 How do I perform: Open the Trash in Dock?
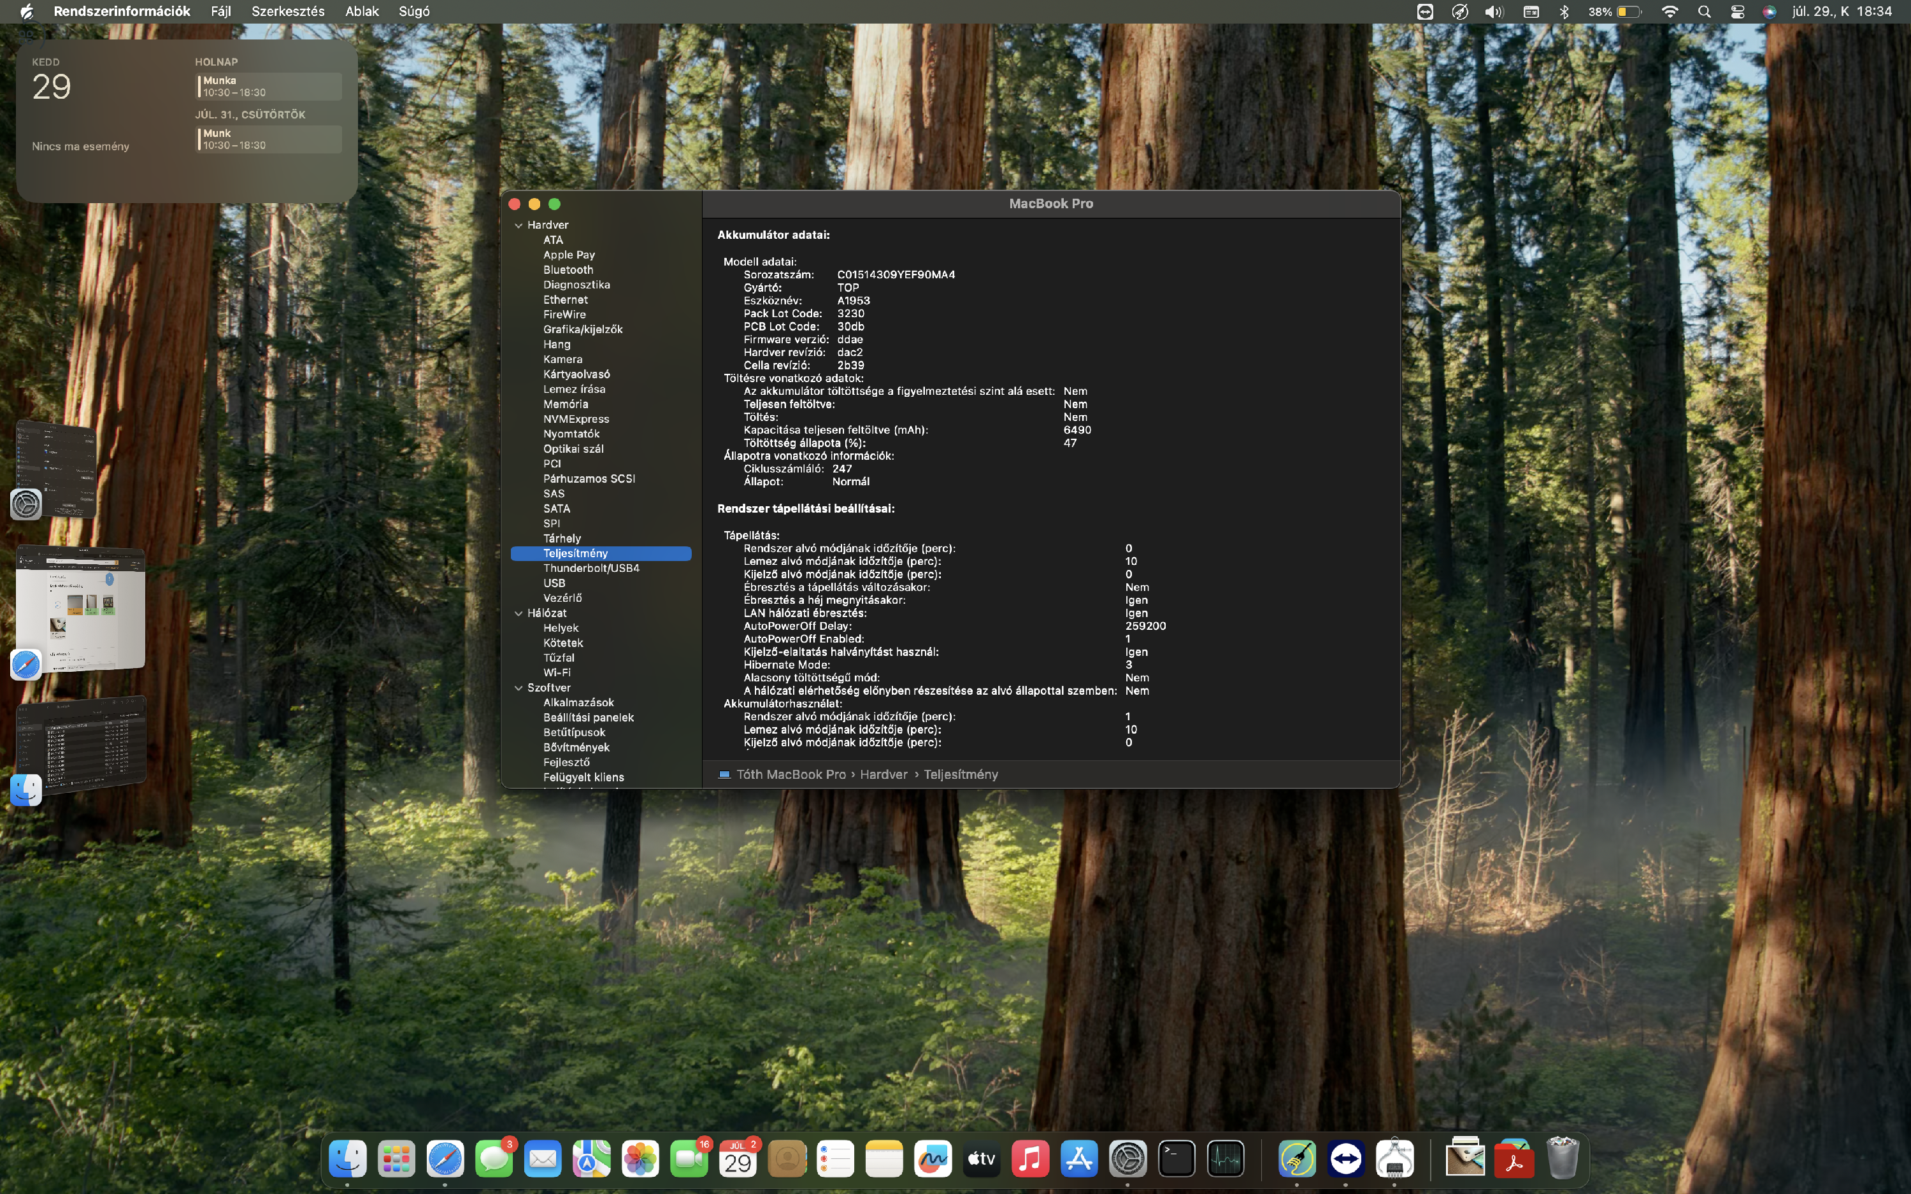click(1562, 1158)
